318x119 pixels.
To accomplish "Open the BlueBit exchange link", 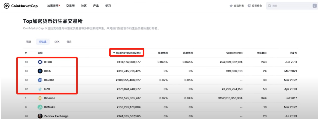I will coord(49,80).
